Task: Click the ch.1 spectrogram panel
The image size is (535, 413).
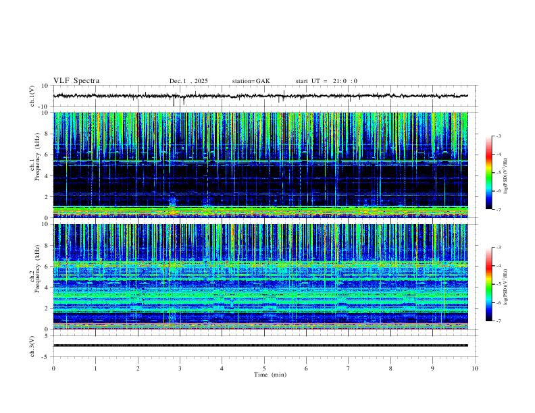Action: point(260,165)
